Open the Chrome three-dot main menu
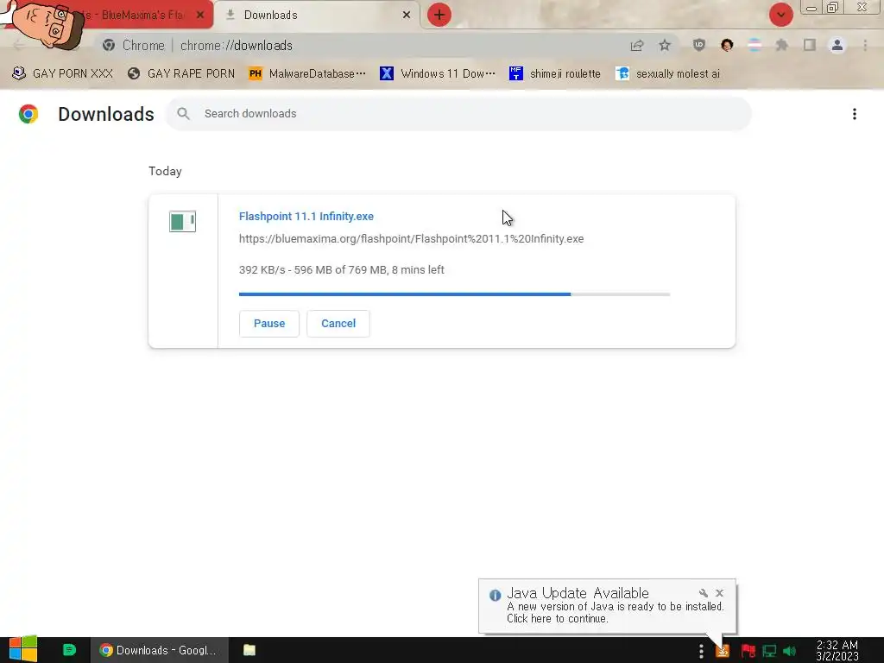This screenshot has height=663, width=884. click(x=865, y=45)
